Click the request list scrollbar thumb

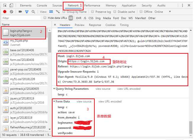click(49, 42)
